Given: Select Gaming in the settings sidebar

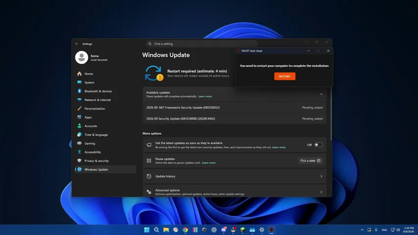Looking at the screenshot, I should click(x=105, y=143).
